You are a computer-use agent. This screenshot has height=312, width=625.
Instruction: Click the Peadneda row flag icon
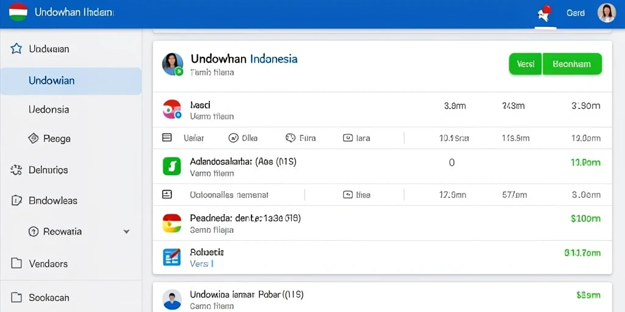click(172, 223)
